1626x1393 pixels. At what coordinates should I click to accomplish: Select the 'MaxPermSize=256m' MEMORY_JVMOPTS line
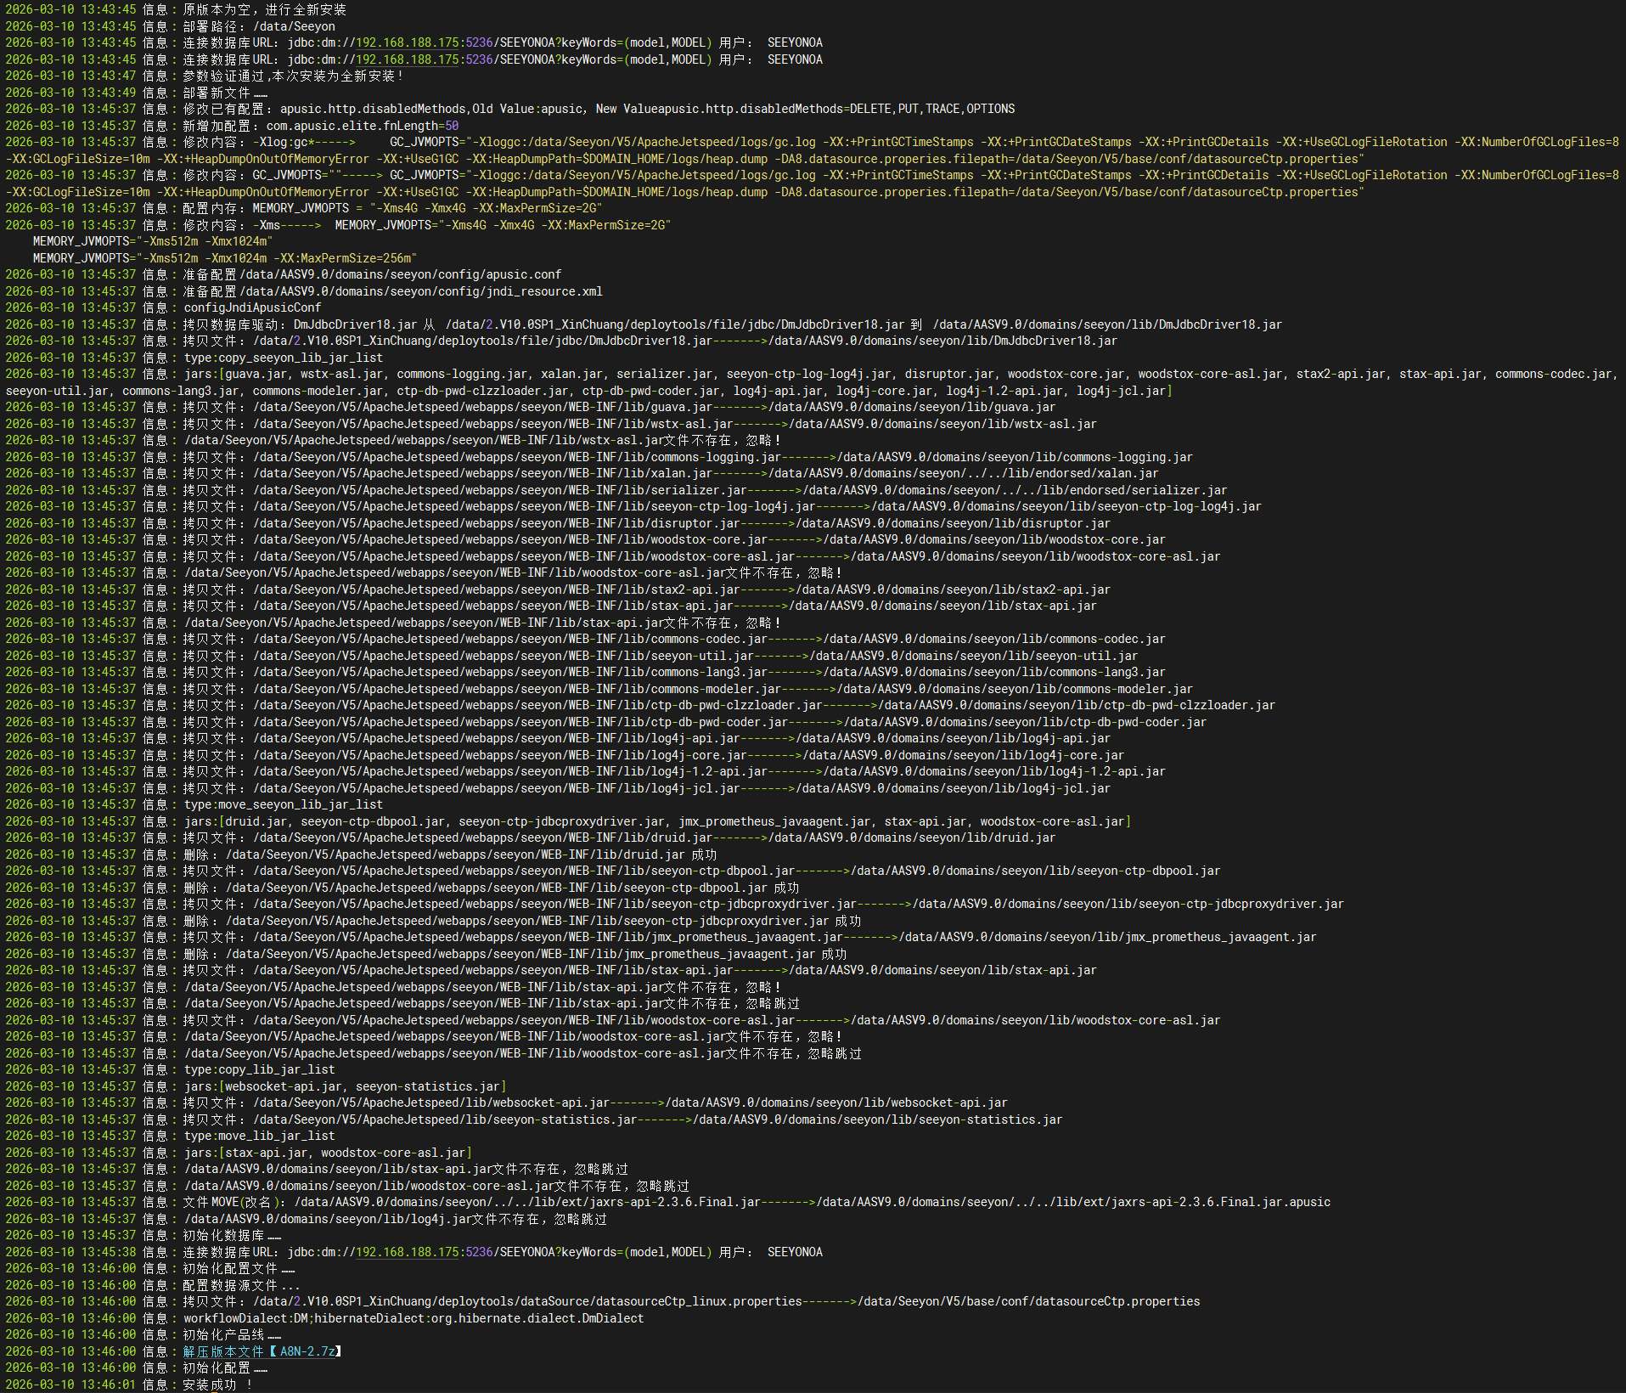coord(225,258)
